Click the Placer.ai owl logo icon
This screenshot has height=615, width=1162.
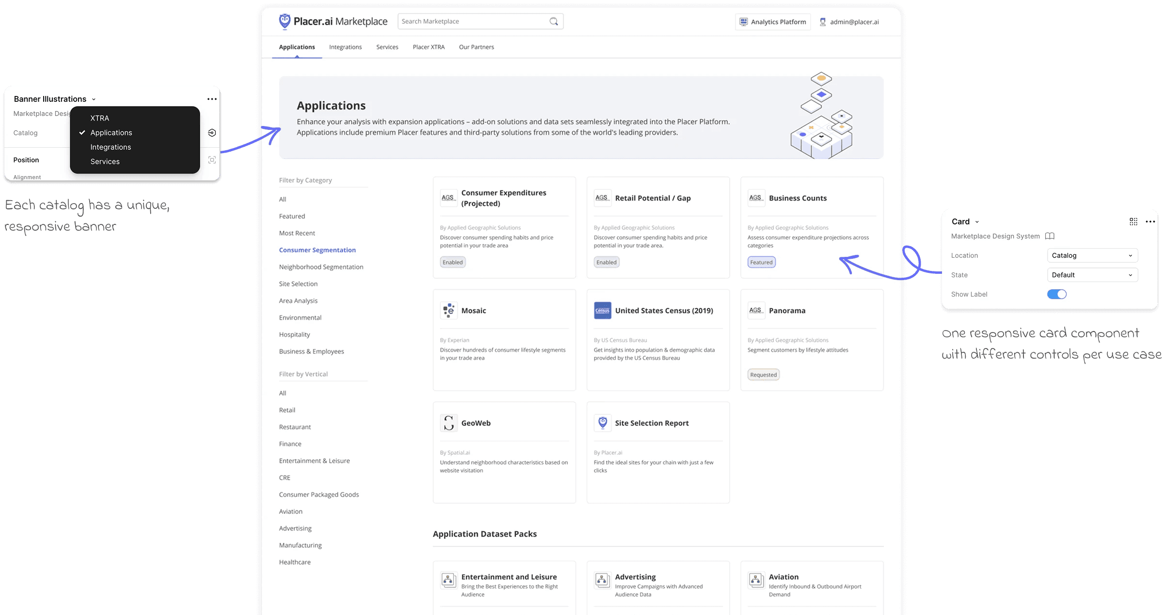[284, 21]
